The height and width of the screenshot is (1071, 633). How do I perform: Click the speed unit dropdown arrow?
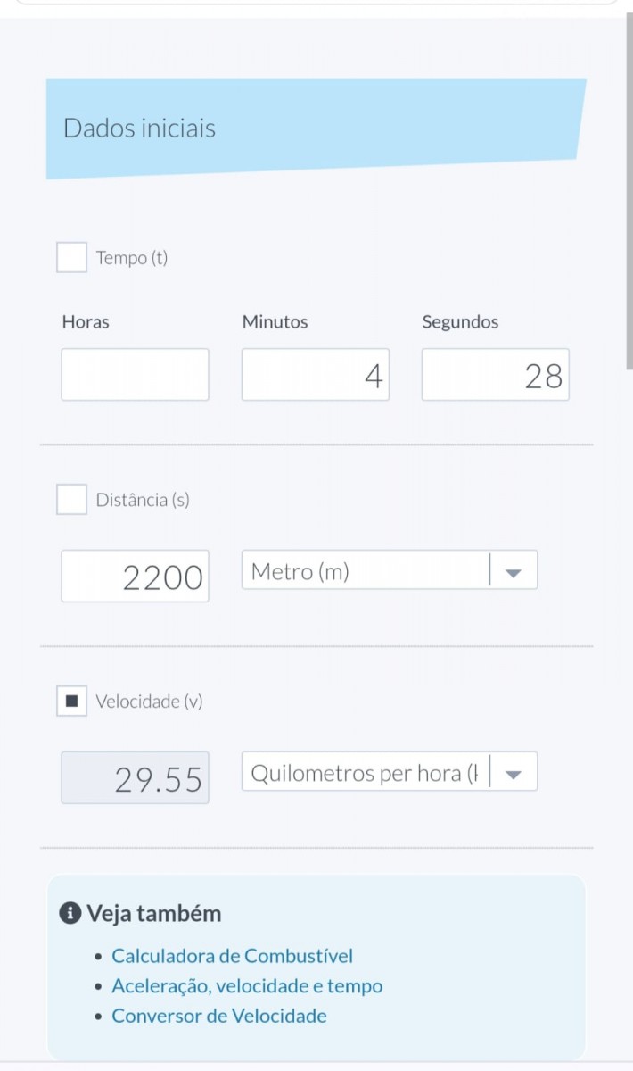(x=513, y=775)
